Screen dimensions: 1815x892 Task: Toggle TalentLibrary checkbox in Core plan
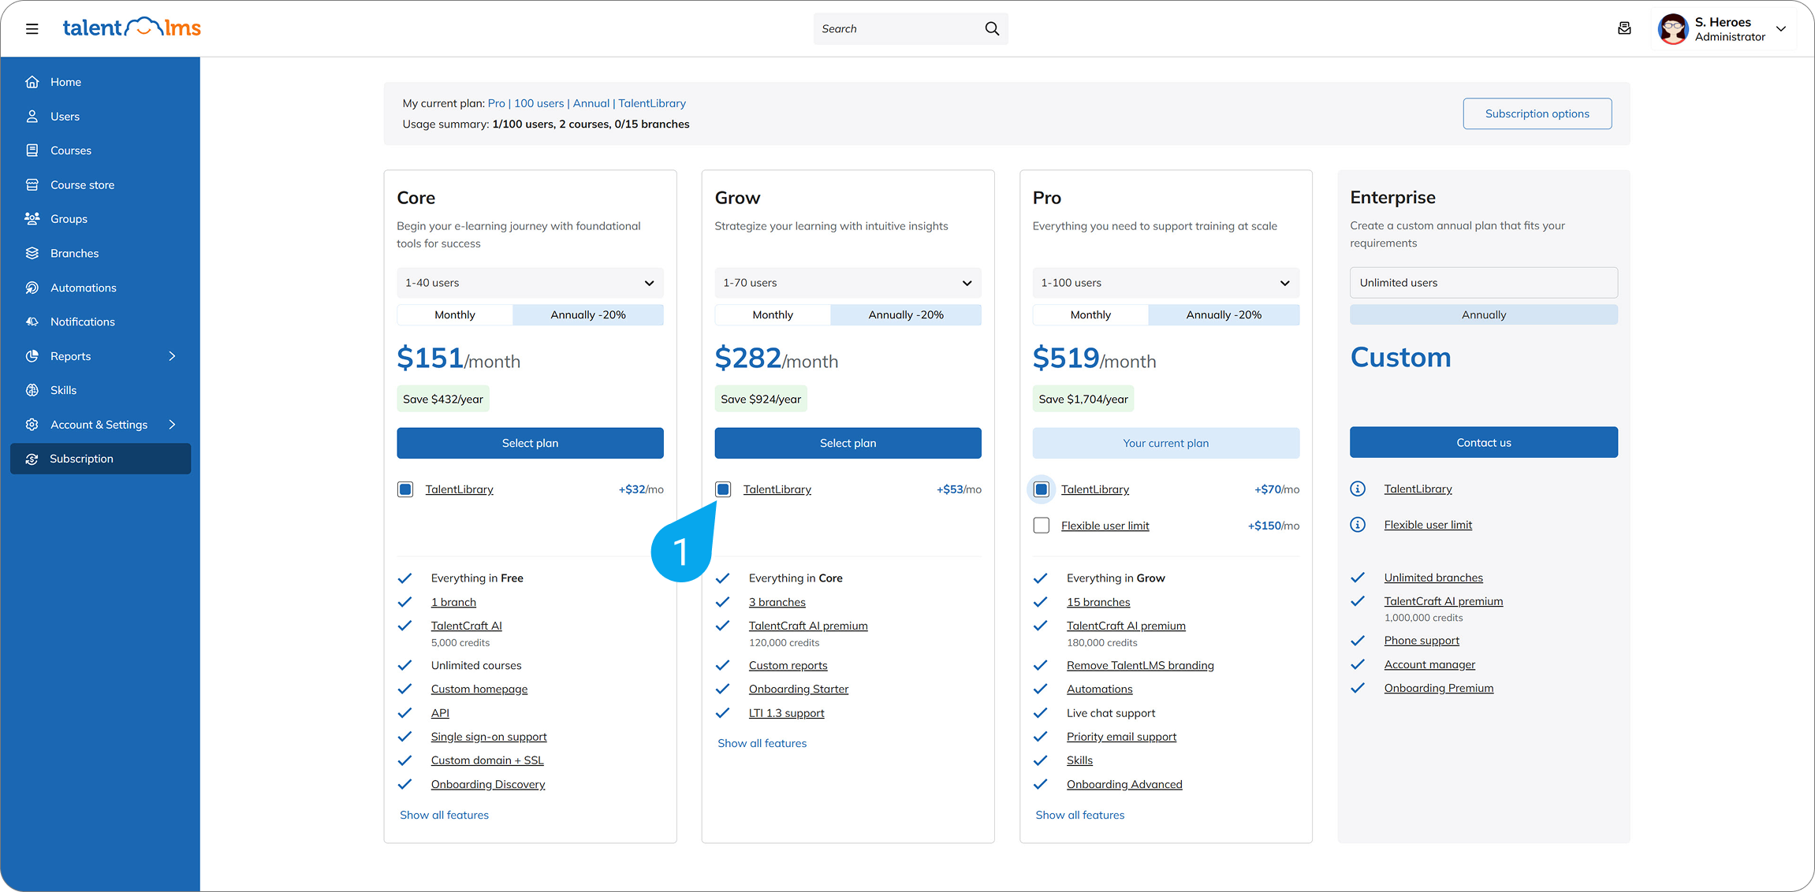(405, 489)
